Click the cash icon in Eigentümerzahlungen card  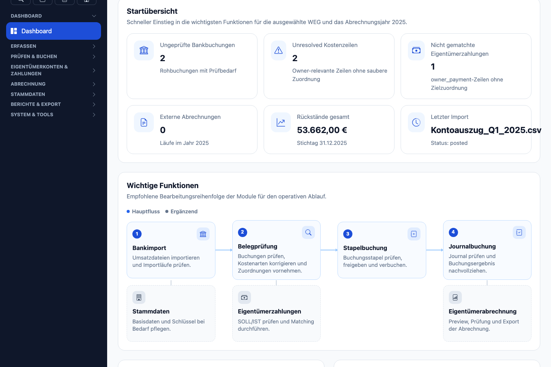click(245, 297)
